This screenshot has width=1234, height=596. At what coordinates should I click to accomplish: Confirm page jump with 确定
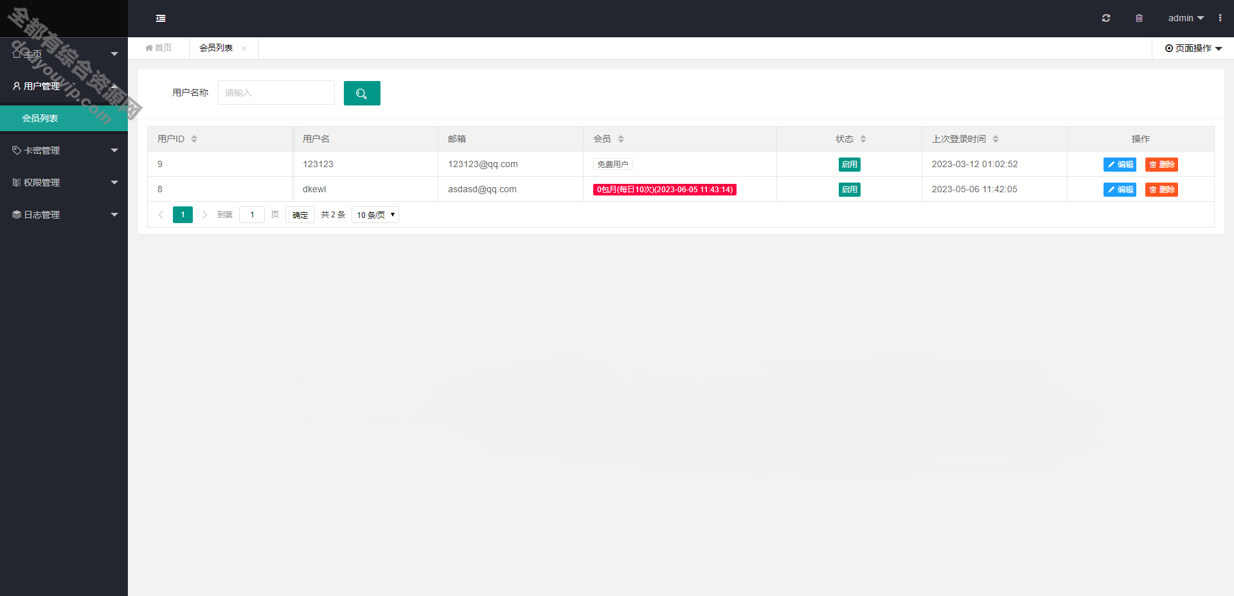click(x=300, y=215)
